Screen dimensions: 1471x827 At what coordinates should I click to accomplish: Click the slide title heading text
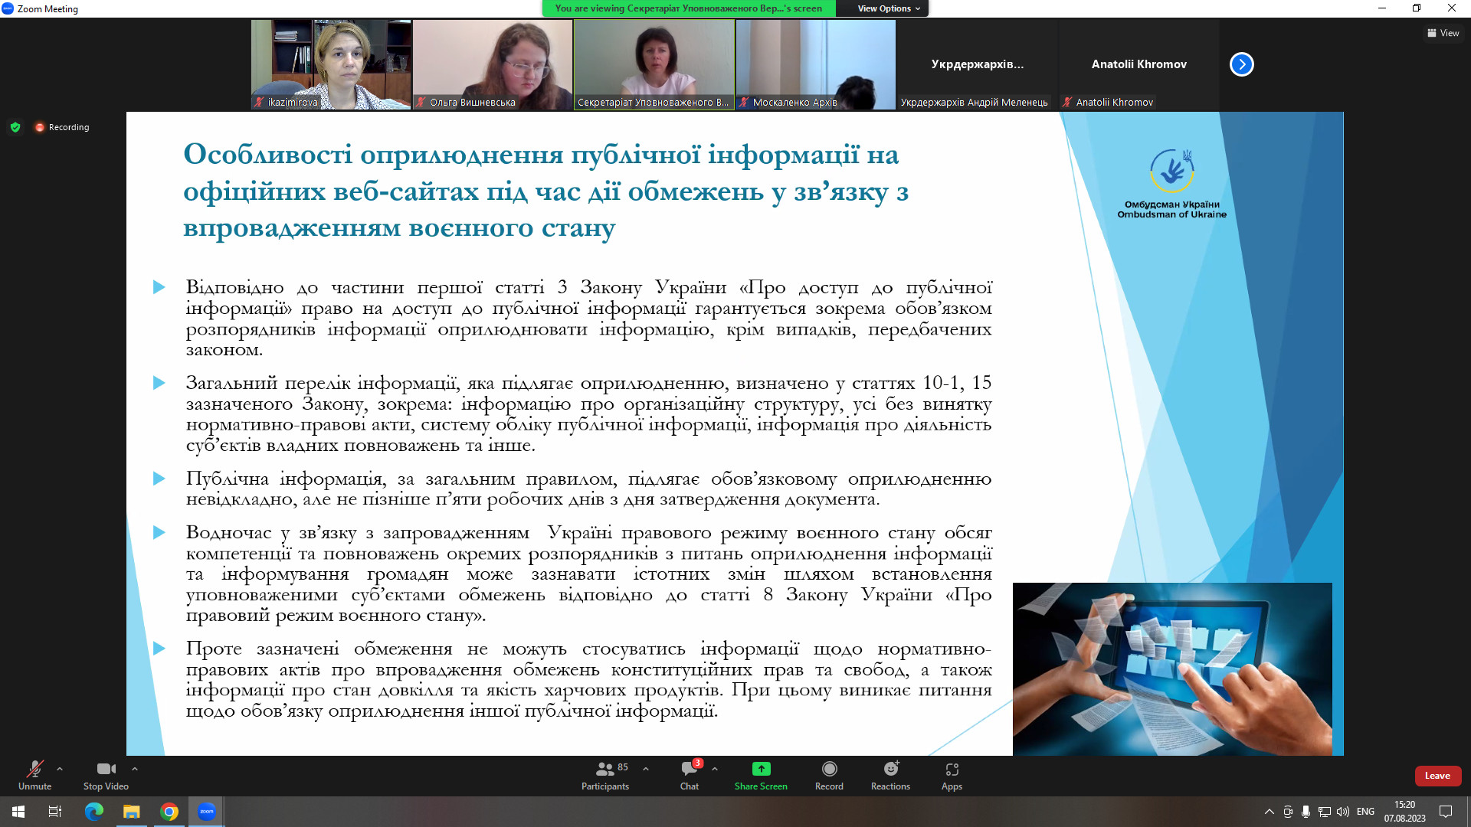[x=546, y=191]
